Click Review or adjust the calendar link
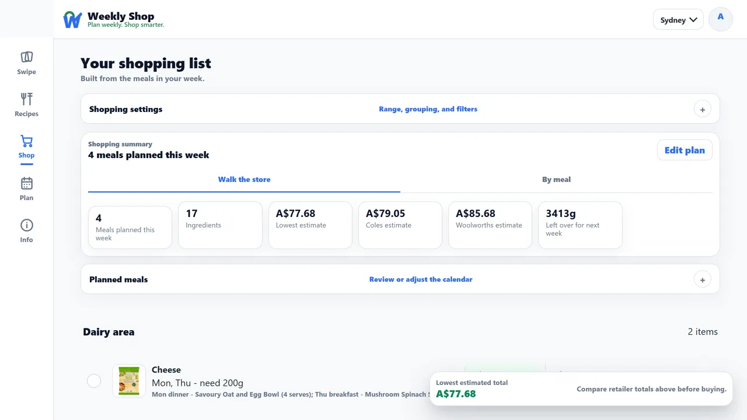This screenshot has height=420, width=747. coord(421,279)
